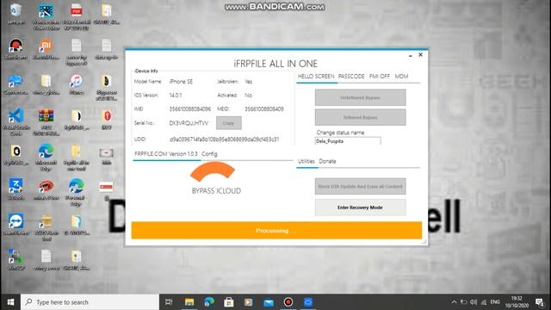Open the blue Z app desktop shortcut
This screenshot has height=310, width=551.
tap(15, 189)
